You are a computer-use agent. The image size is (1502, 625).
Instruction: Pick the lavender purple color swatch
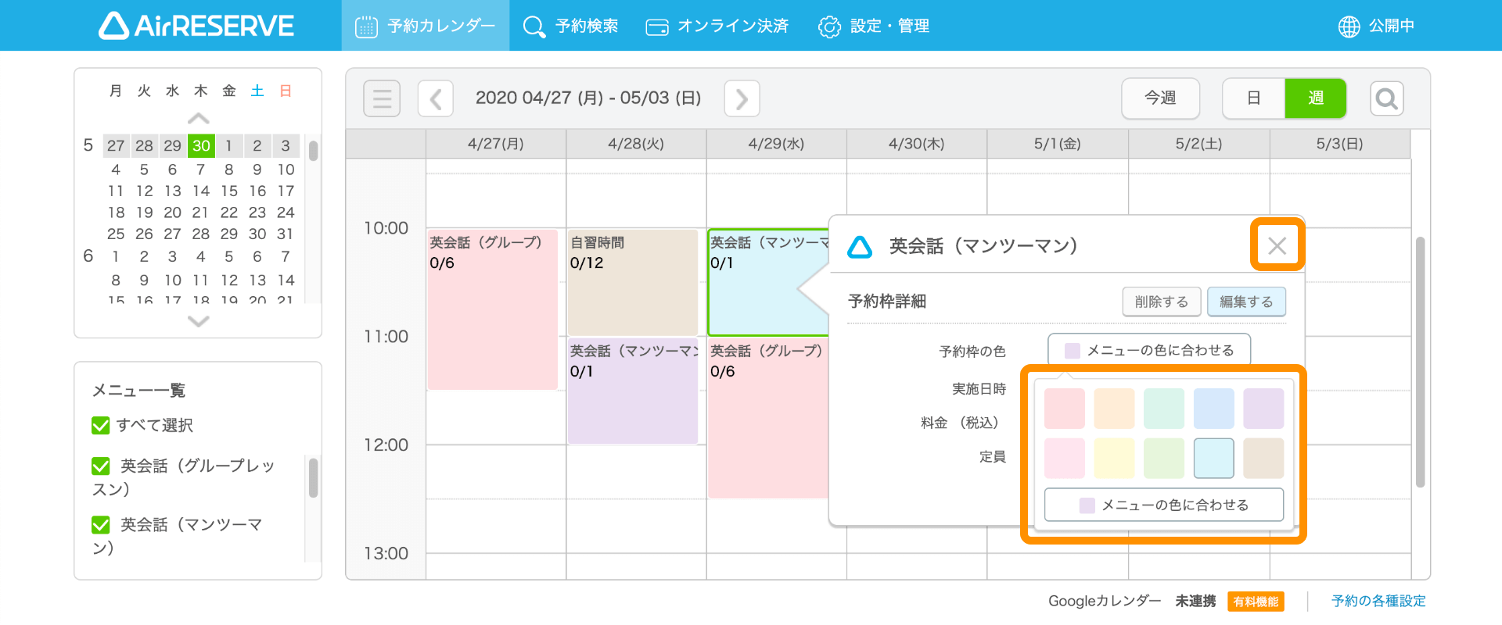pyautogui.click(x=1263, y=409)
